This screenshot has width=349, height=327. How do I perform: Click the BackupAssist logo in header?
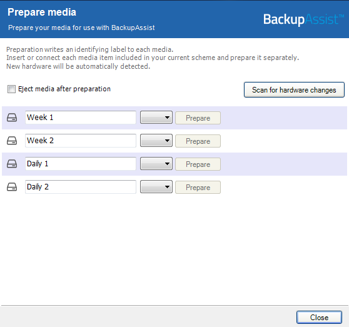click(x=303, y=19)
